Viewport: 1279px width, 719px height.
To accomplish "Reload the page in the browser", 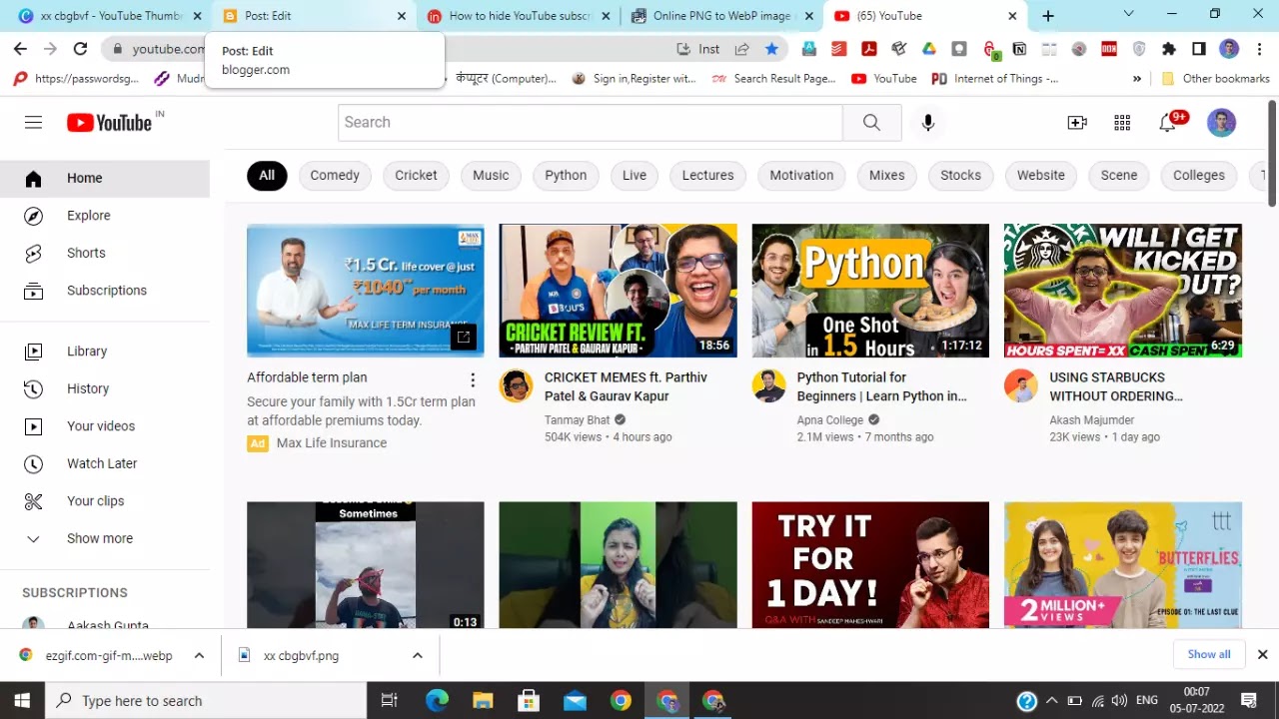I will (x=80, y=49).
